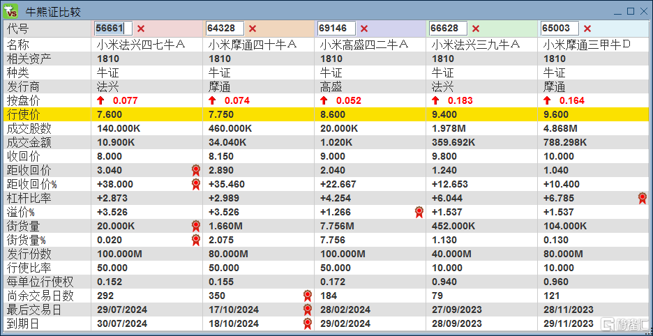653x336 pixels.
Task: Remove warrant 69146 with its red X
Action: (x=364, y=29)
